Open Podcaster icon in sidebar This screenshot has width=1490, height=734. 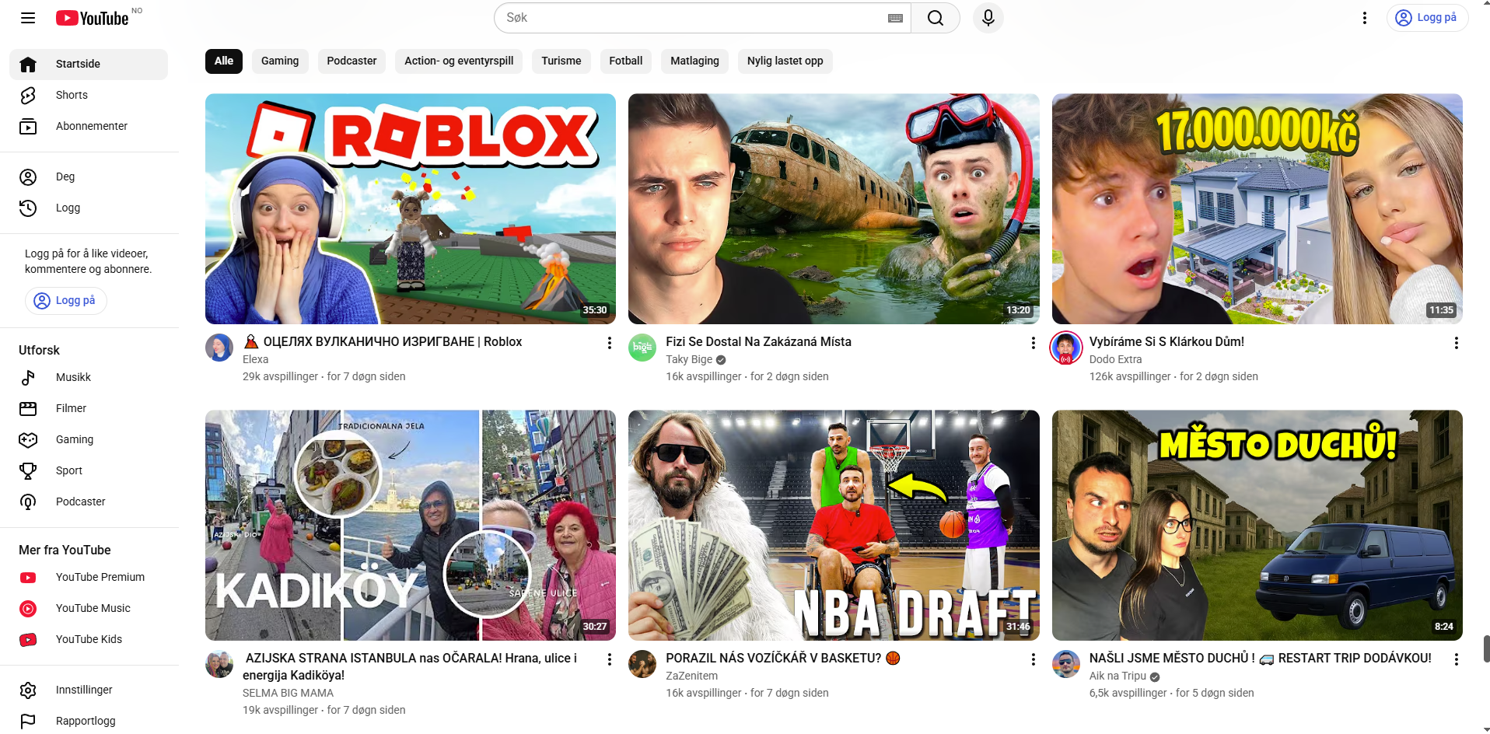28,502
